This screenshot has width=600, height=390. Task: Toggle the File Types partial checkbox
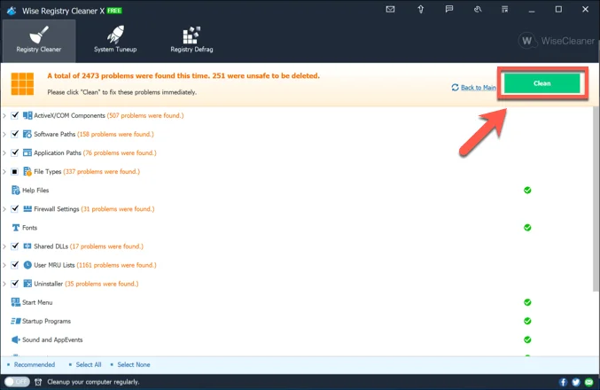[14, 171]
